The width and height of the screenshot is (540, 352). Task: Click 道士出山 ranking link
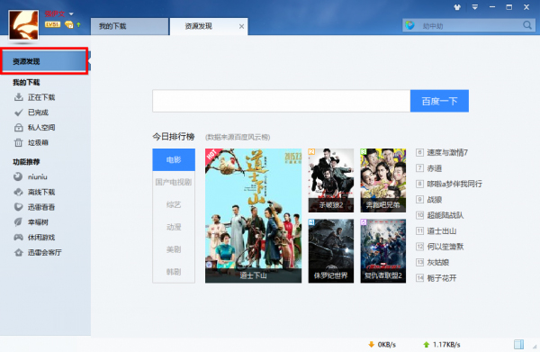[x=442, y=231]
